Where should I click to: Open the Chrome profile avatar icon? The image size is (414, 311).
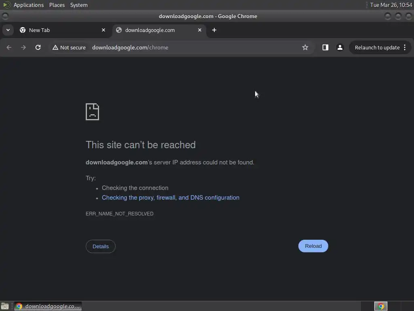[340, 47]
